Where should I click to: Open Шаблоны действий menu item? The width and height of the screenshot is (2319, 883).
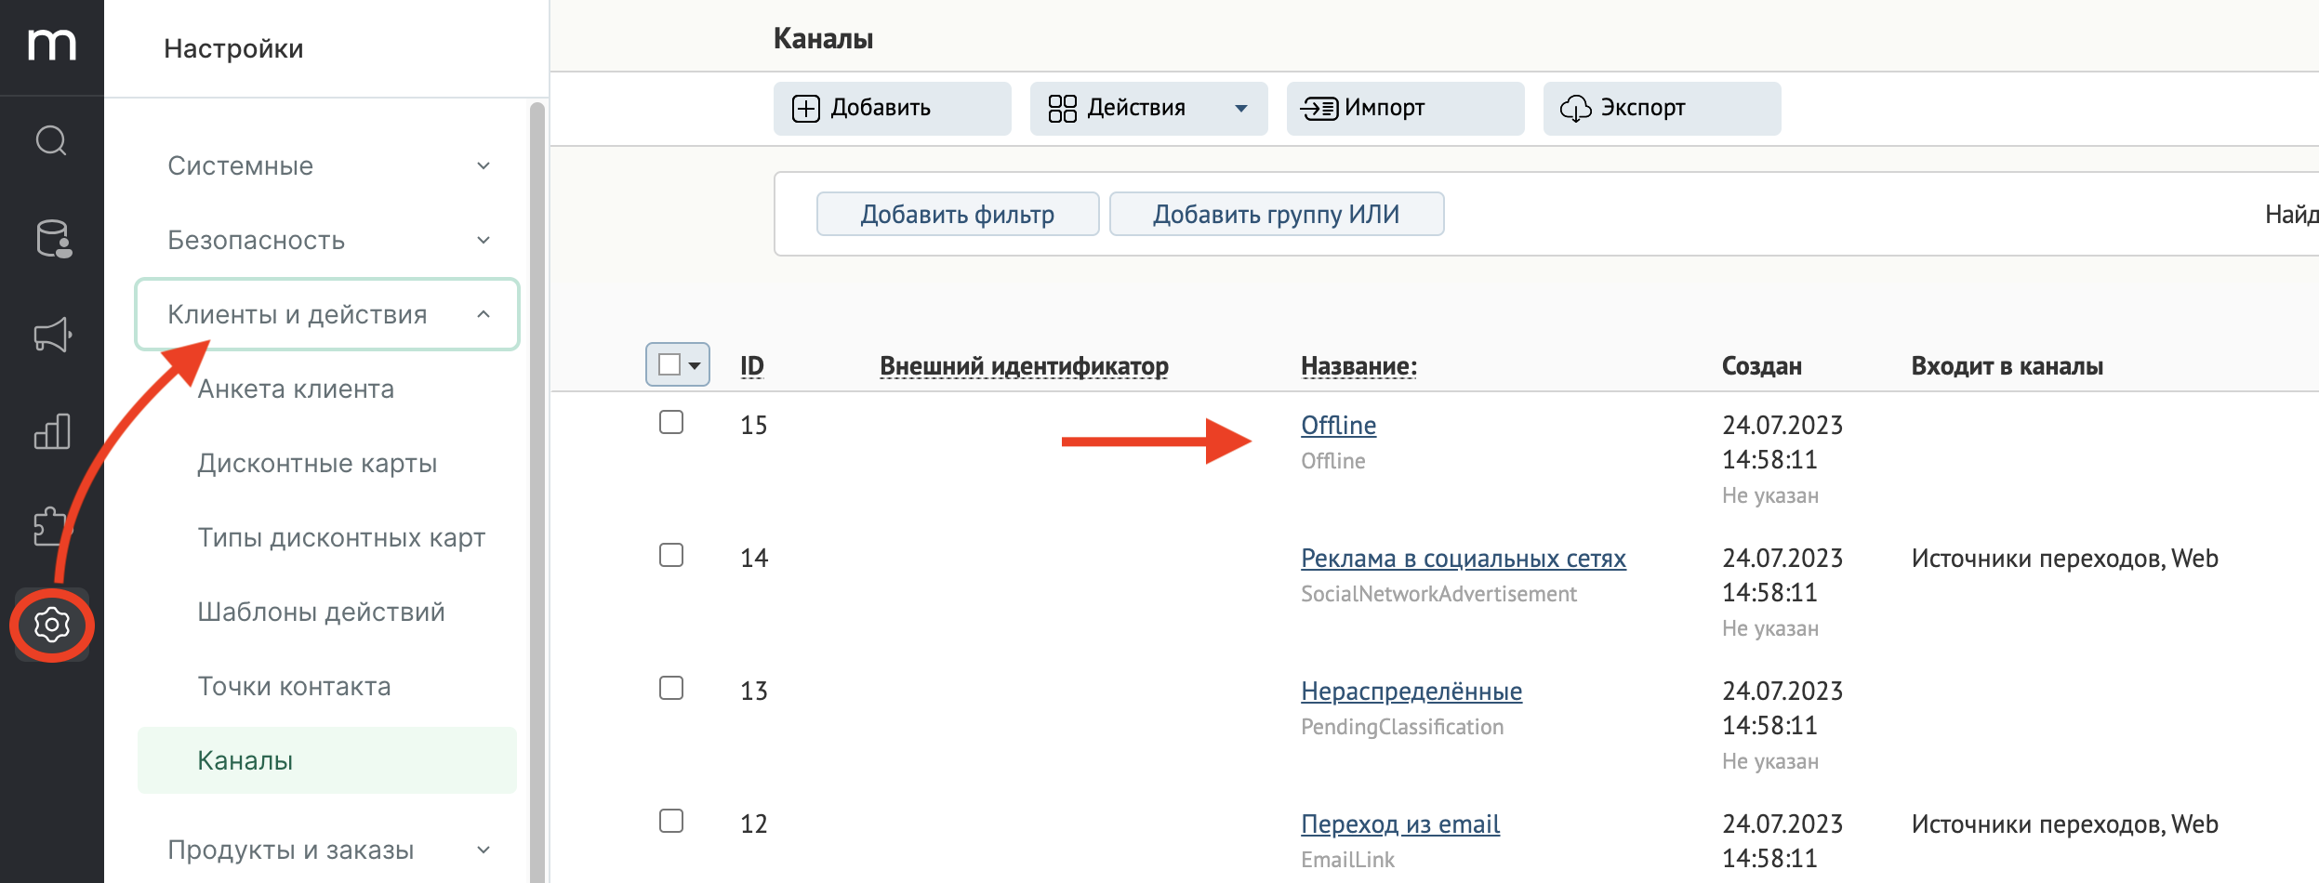coord(321,612)
